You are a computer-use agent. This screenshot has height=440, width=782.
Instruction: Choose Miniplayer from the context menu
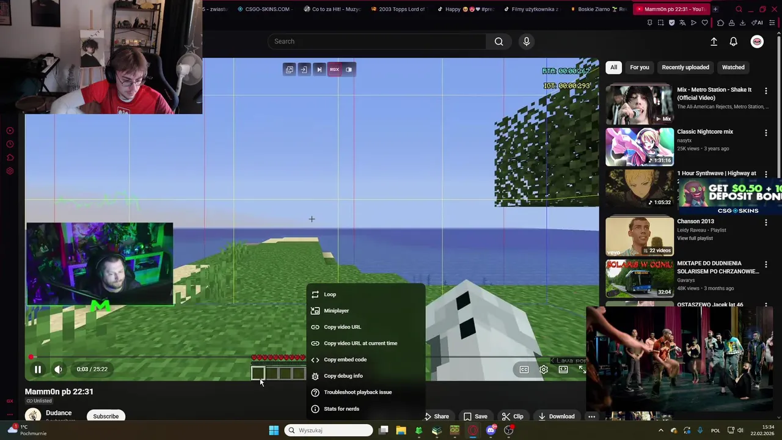pos(366,310)
